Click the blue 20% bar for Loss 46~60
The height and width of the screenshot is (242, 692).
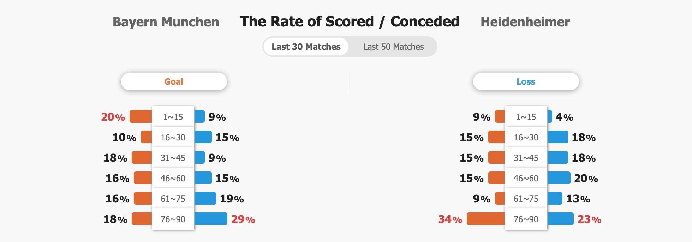point(559,178)
